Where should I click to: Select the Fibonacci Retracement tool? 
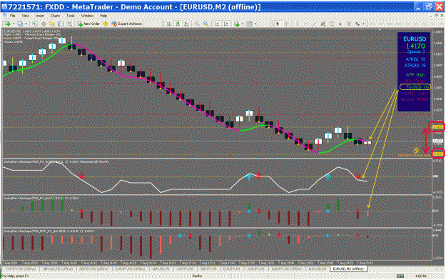[x=332, y=24]
